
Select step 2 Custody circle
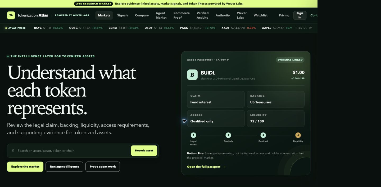(228, 135)
